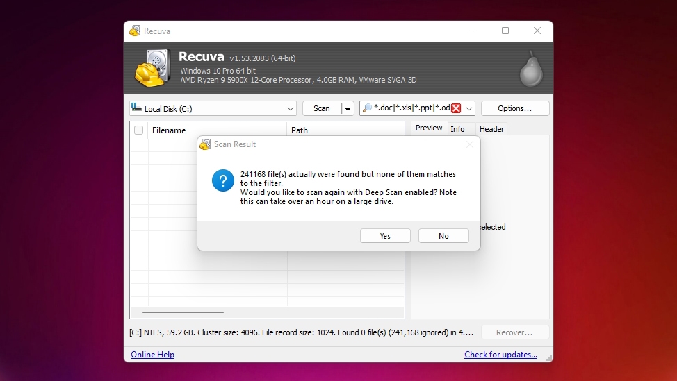Screen dimensions: 677x381
Task: Open the Local Disk (C:) drive dropdown
Action: (x=213, y=109)
